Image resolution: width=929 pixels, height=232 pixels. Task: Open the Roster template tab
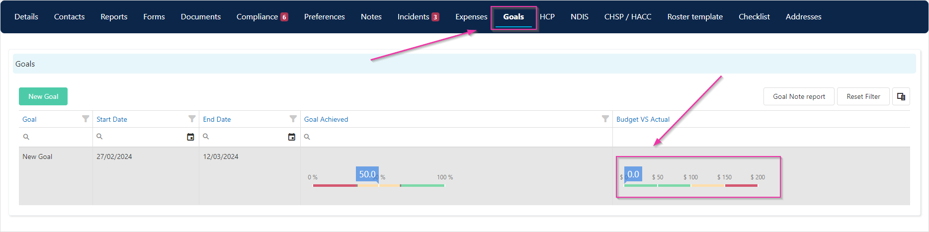[695, 17]
